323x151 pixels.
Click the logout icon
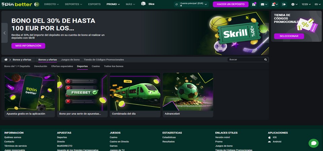(x=284, y=4)
